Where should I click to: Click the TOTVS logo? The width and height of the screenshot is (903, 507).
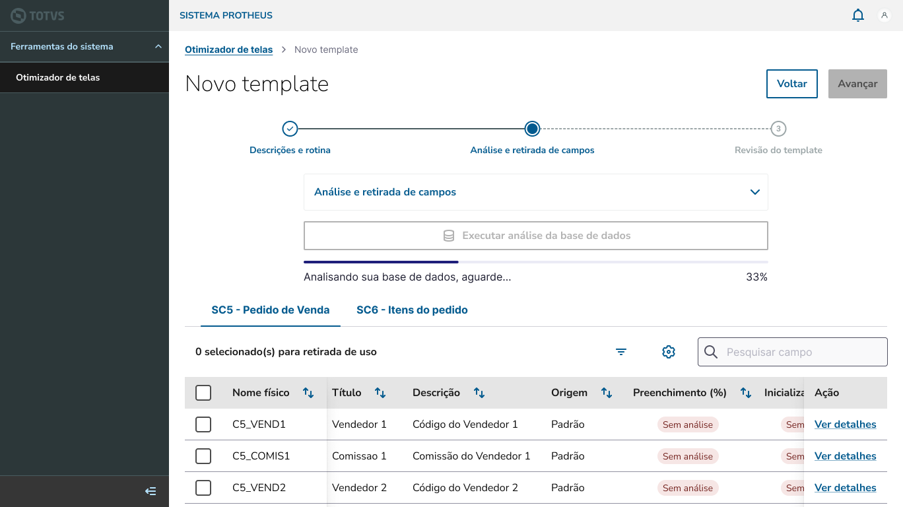pyautogui.click(x=38, y=16)
